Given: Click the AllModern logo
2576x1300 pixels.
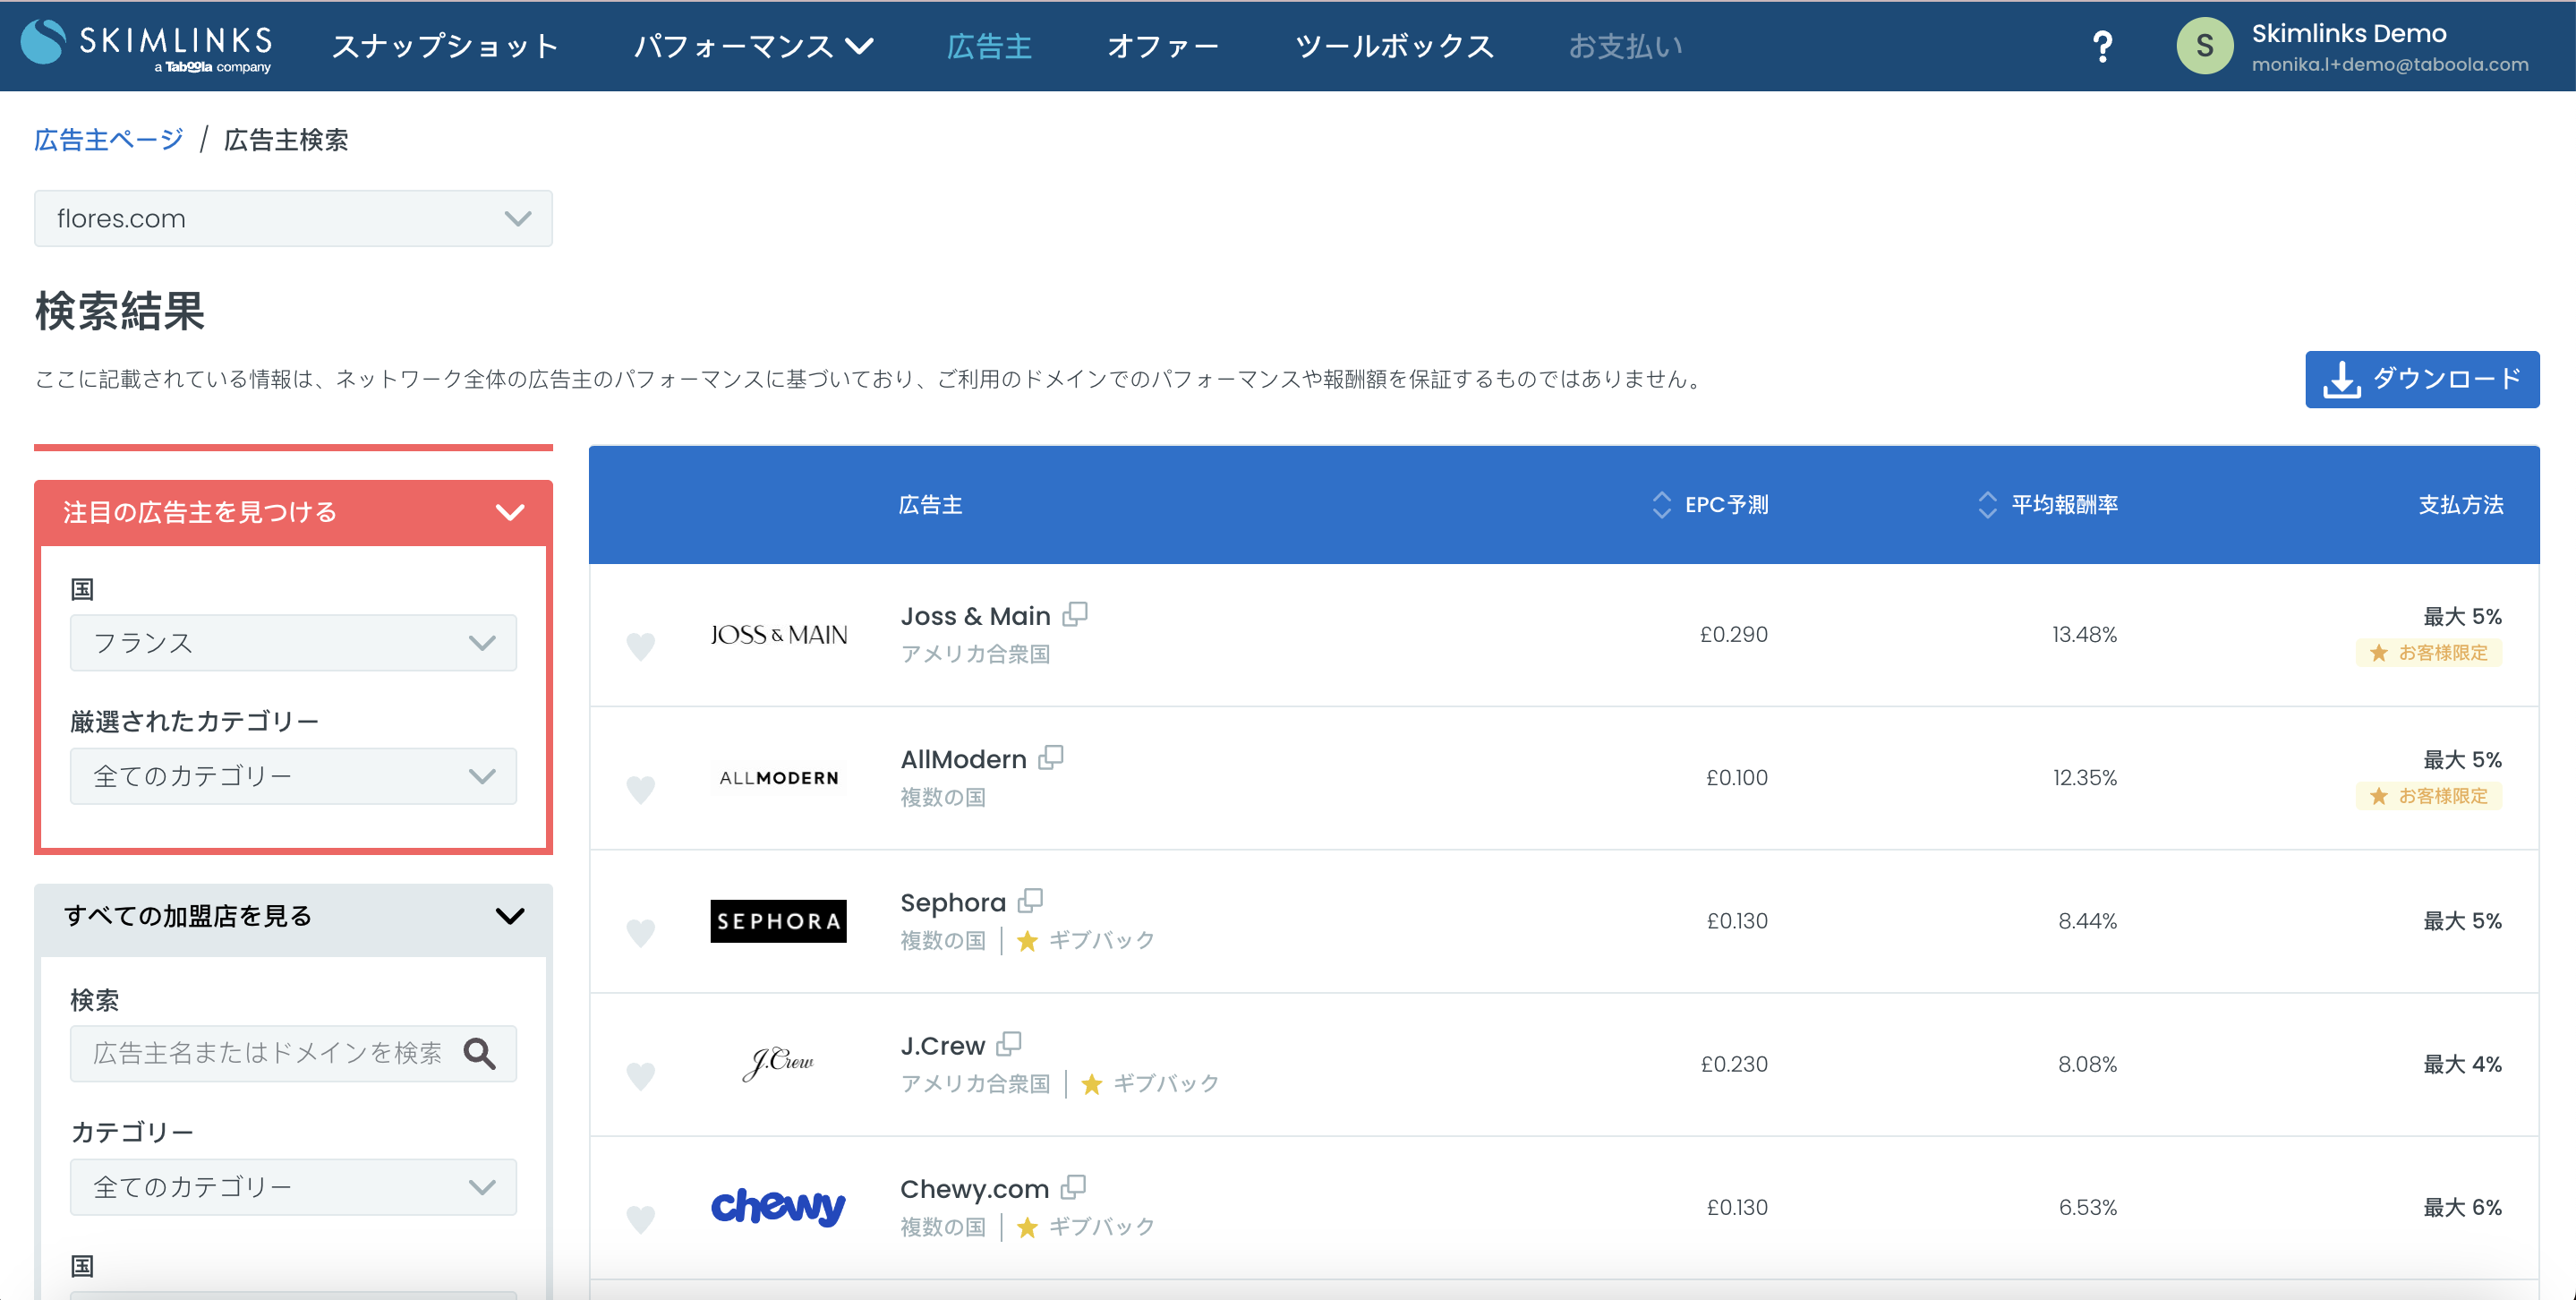Looking at the screenshot, I should tap(779, 778).
